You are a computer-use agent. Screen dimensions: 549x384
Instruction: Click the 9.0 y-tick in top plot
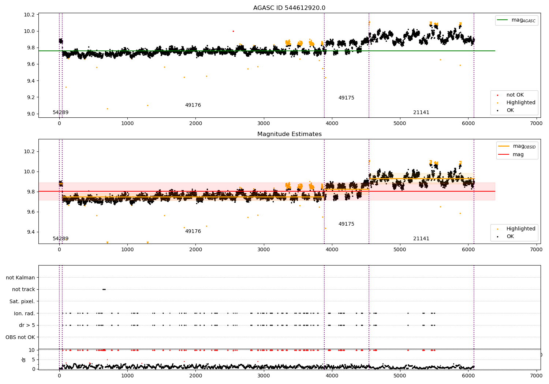coord(31,114)
